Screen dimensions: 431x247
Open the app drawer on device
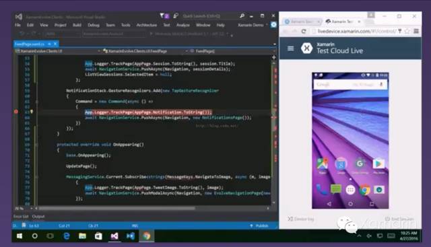[x=350, y=190]
